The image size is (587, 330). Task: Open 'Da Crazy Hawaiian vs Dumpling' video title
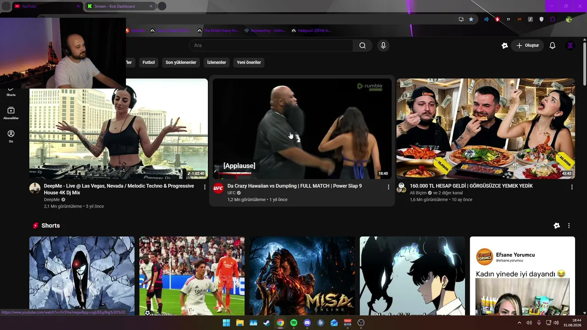(x=294, y=186)
